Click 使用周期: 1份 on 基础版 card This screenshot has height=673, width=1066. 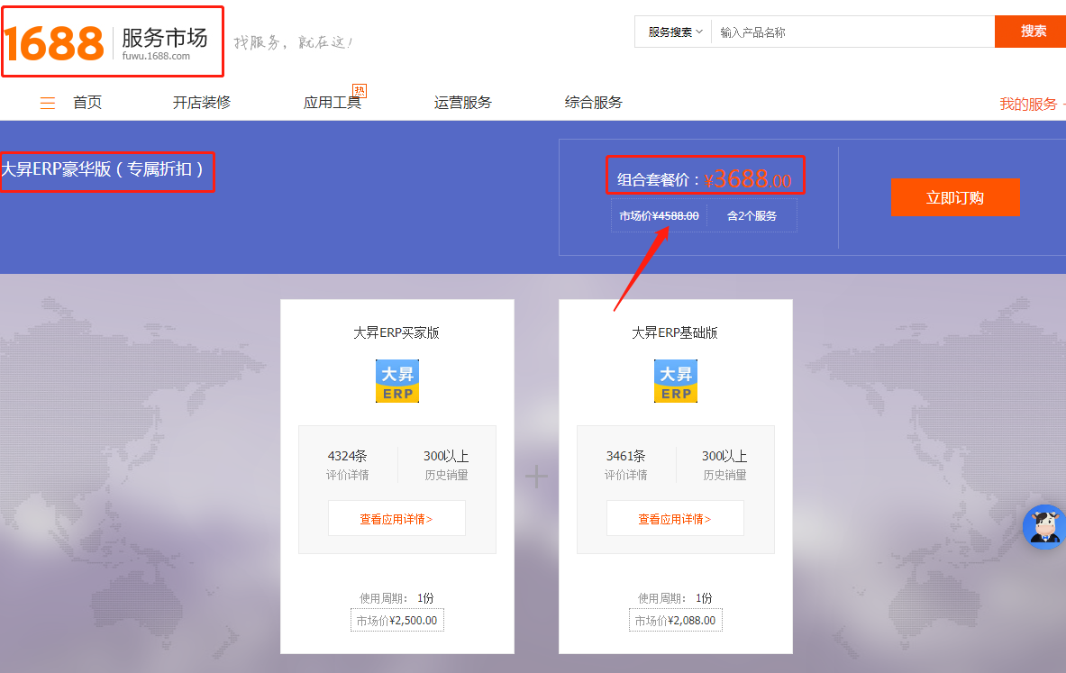(675, 598)
